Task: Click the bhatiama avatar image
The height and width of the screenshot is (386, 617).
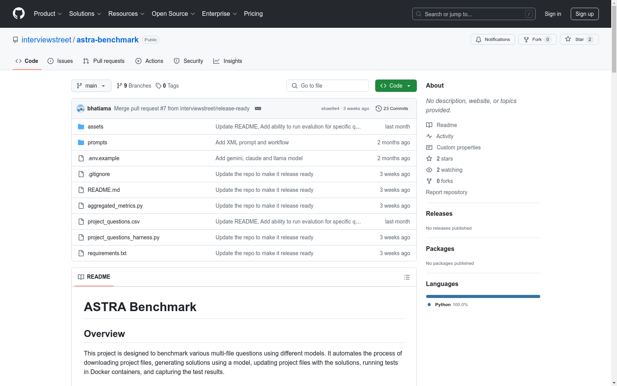Action: coord(81,108)
